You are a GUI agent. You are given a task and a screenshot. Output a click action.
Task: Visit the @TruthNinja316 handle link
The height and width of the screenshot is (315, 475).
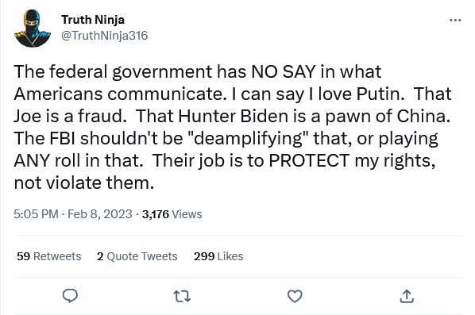(x=105, y=36)
